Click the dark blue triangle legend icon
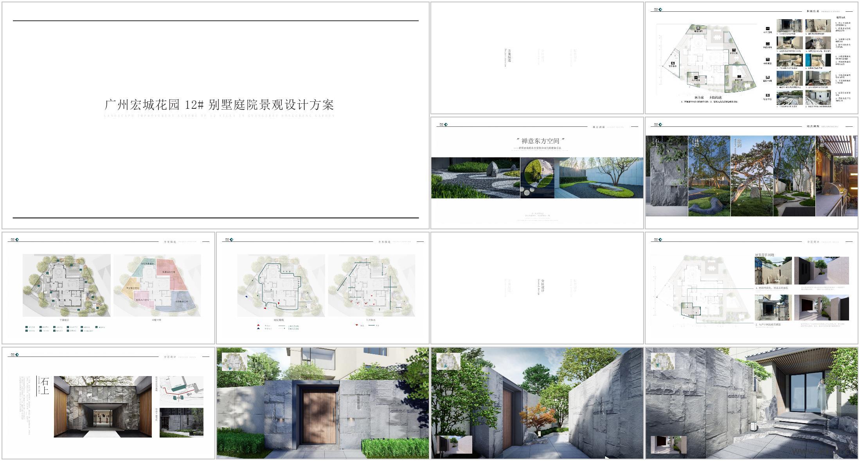Image resolution: width=860 pixels, height=461 pixels. (258, 329)
